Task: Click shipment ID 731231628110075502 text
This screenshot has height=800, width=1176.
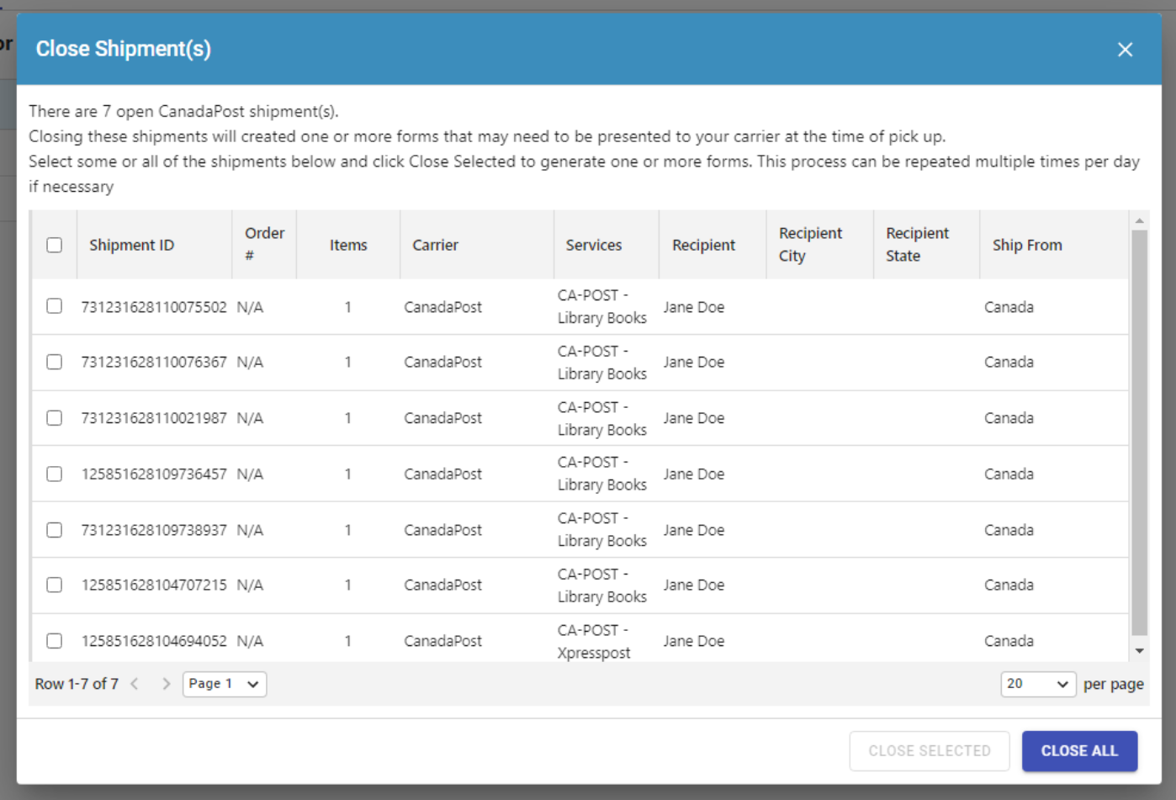Action: click(x=154, y=307)
